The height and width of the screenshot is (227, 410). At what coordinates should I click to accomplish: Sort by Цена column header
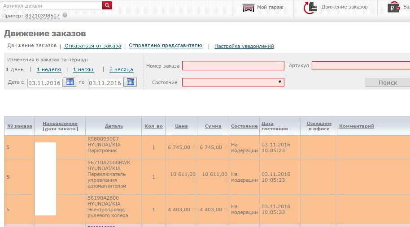click(181, 126)
